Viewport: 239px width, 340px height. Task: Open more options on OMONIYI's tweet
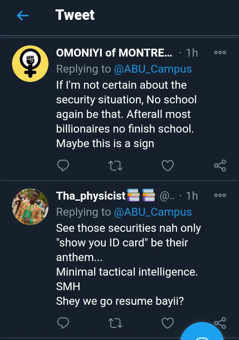[220, 53]
